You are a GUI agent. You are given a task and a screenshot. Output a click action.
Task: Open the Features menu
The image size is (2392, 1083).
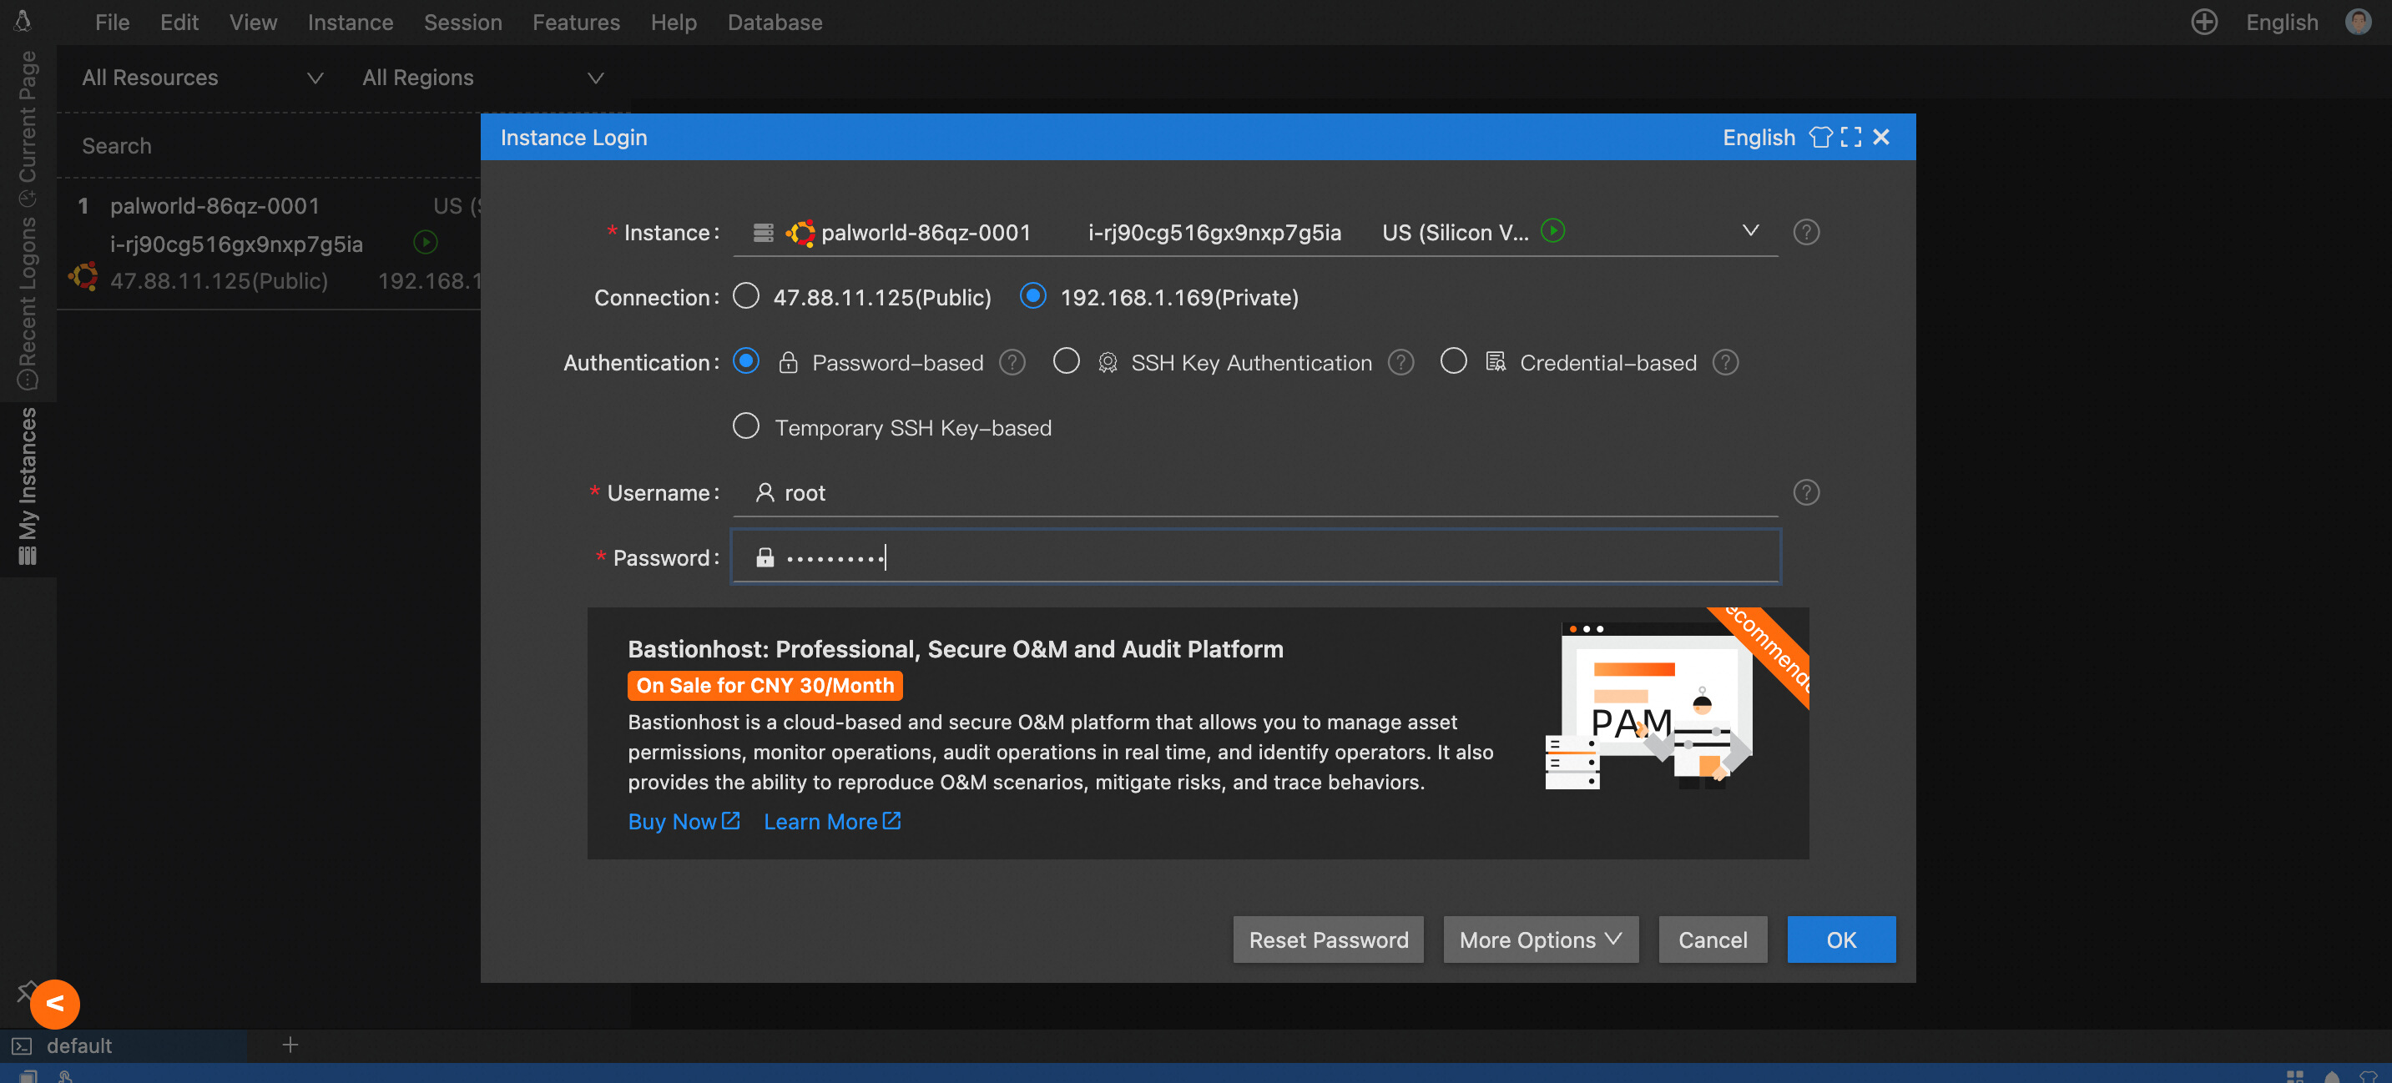[576, 22]
